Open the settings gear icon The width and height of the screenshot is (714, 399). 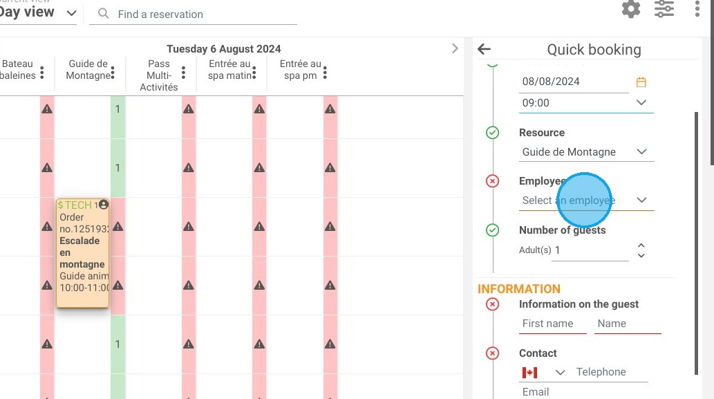tap(630, 9)
